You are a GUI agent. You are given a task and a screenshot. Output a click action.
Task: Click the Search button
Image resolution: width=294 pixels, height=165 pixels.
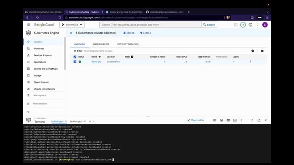[x=209, y=25]
